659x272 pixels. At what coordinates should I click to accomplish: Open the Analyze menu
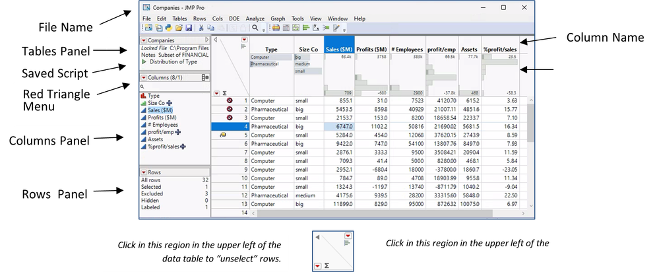(x=255, y=18)
